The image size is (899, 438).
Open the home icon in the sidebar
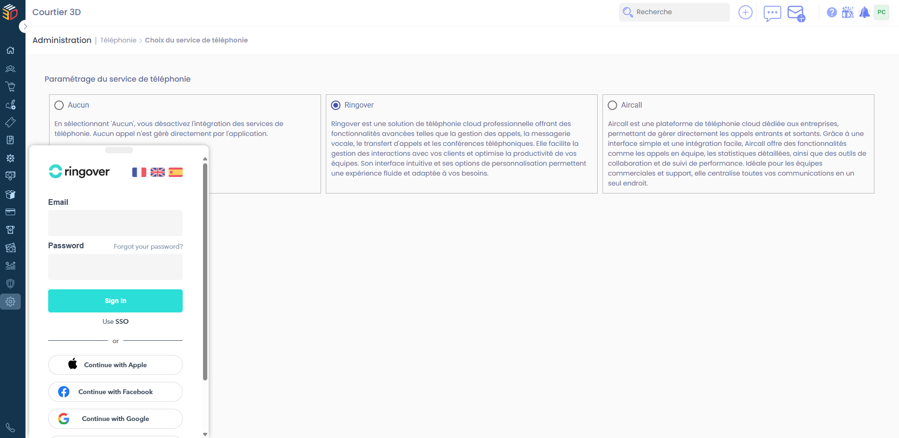pyautogui.click(x=10, y=51)
